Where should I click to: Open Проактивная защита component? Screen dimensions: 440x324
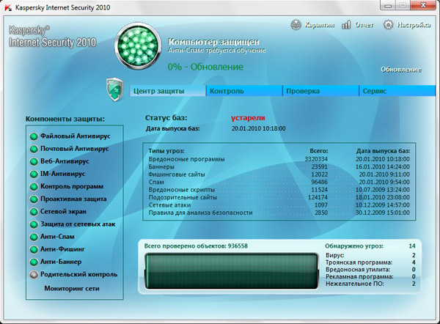[x=73, y=199]
